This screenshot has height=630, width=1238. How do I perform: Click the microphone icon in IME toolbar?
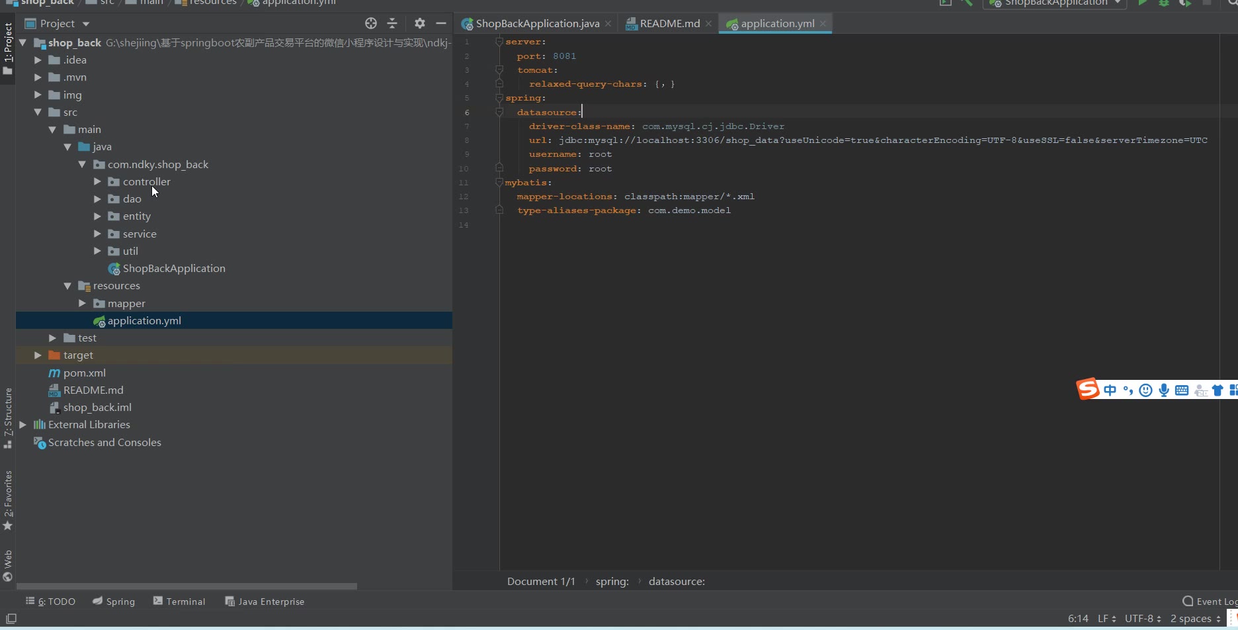(x=1164, y=390)
